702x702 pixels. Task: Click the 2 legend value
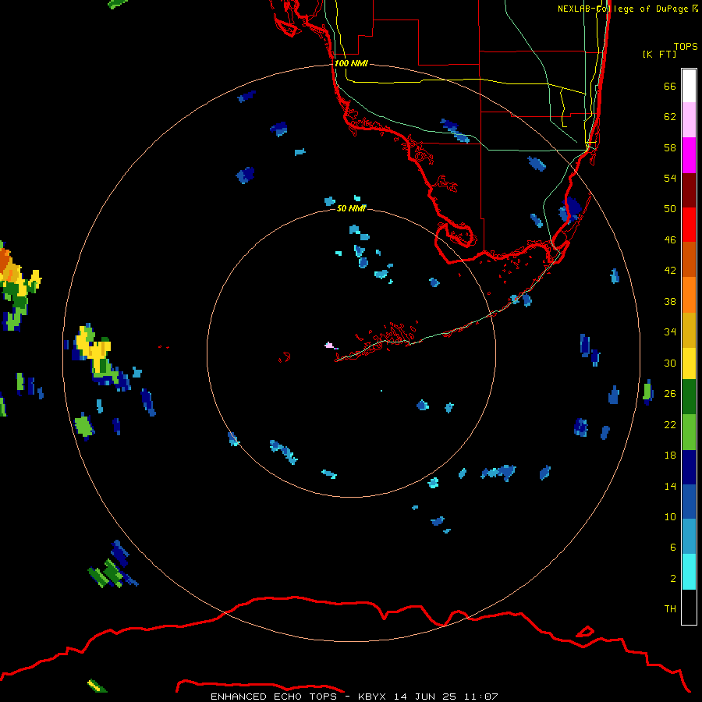(x=673, y=579)
